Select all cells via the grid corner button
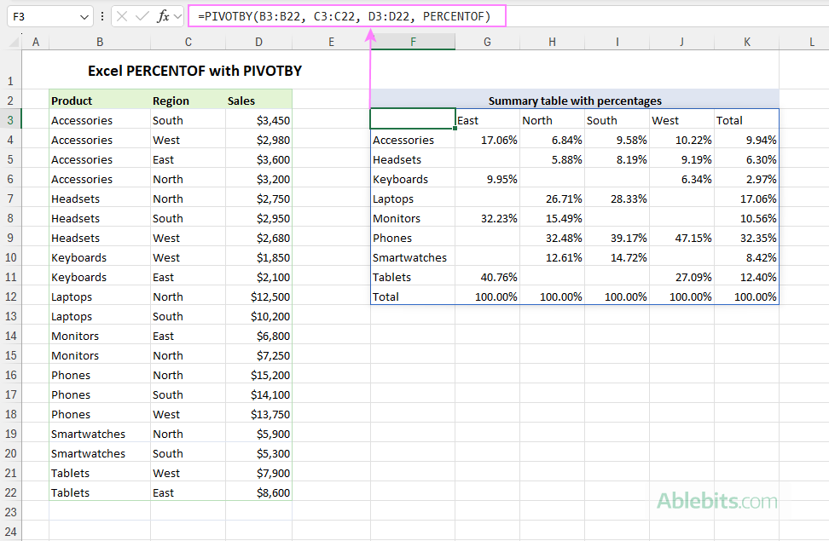This screenshot has height=541, width=829. click(x=13, y=40)
